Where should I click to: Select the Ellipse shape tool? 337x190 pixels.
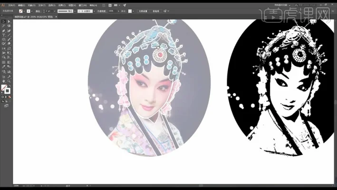3,40
